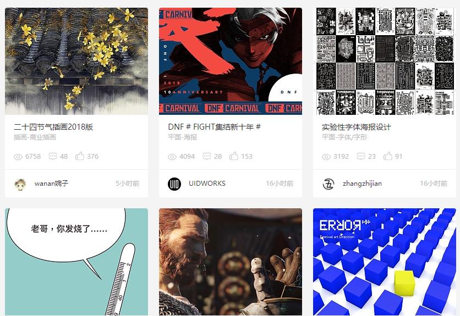This screenshot has height=316, width=460.
Task: Select the 插画-商业插画 category link
Action: [35, 137]
